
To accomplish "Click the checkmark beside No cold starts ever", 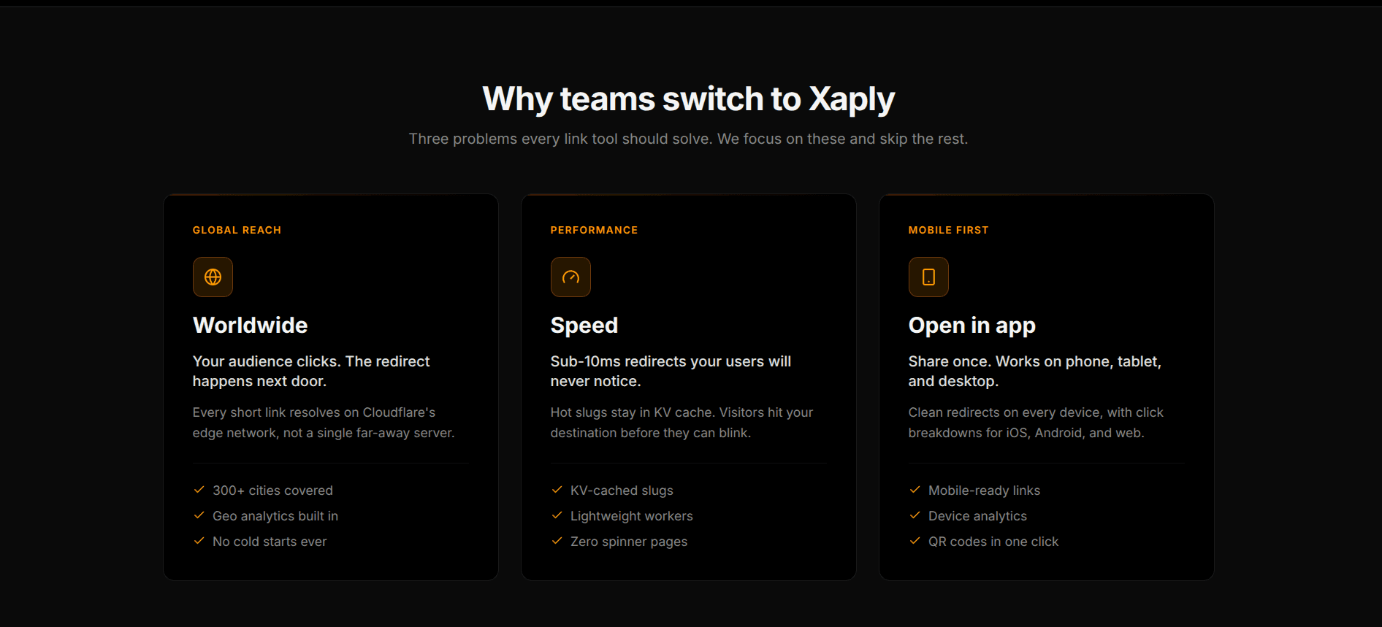I will point(199,541).
